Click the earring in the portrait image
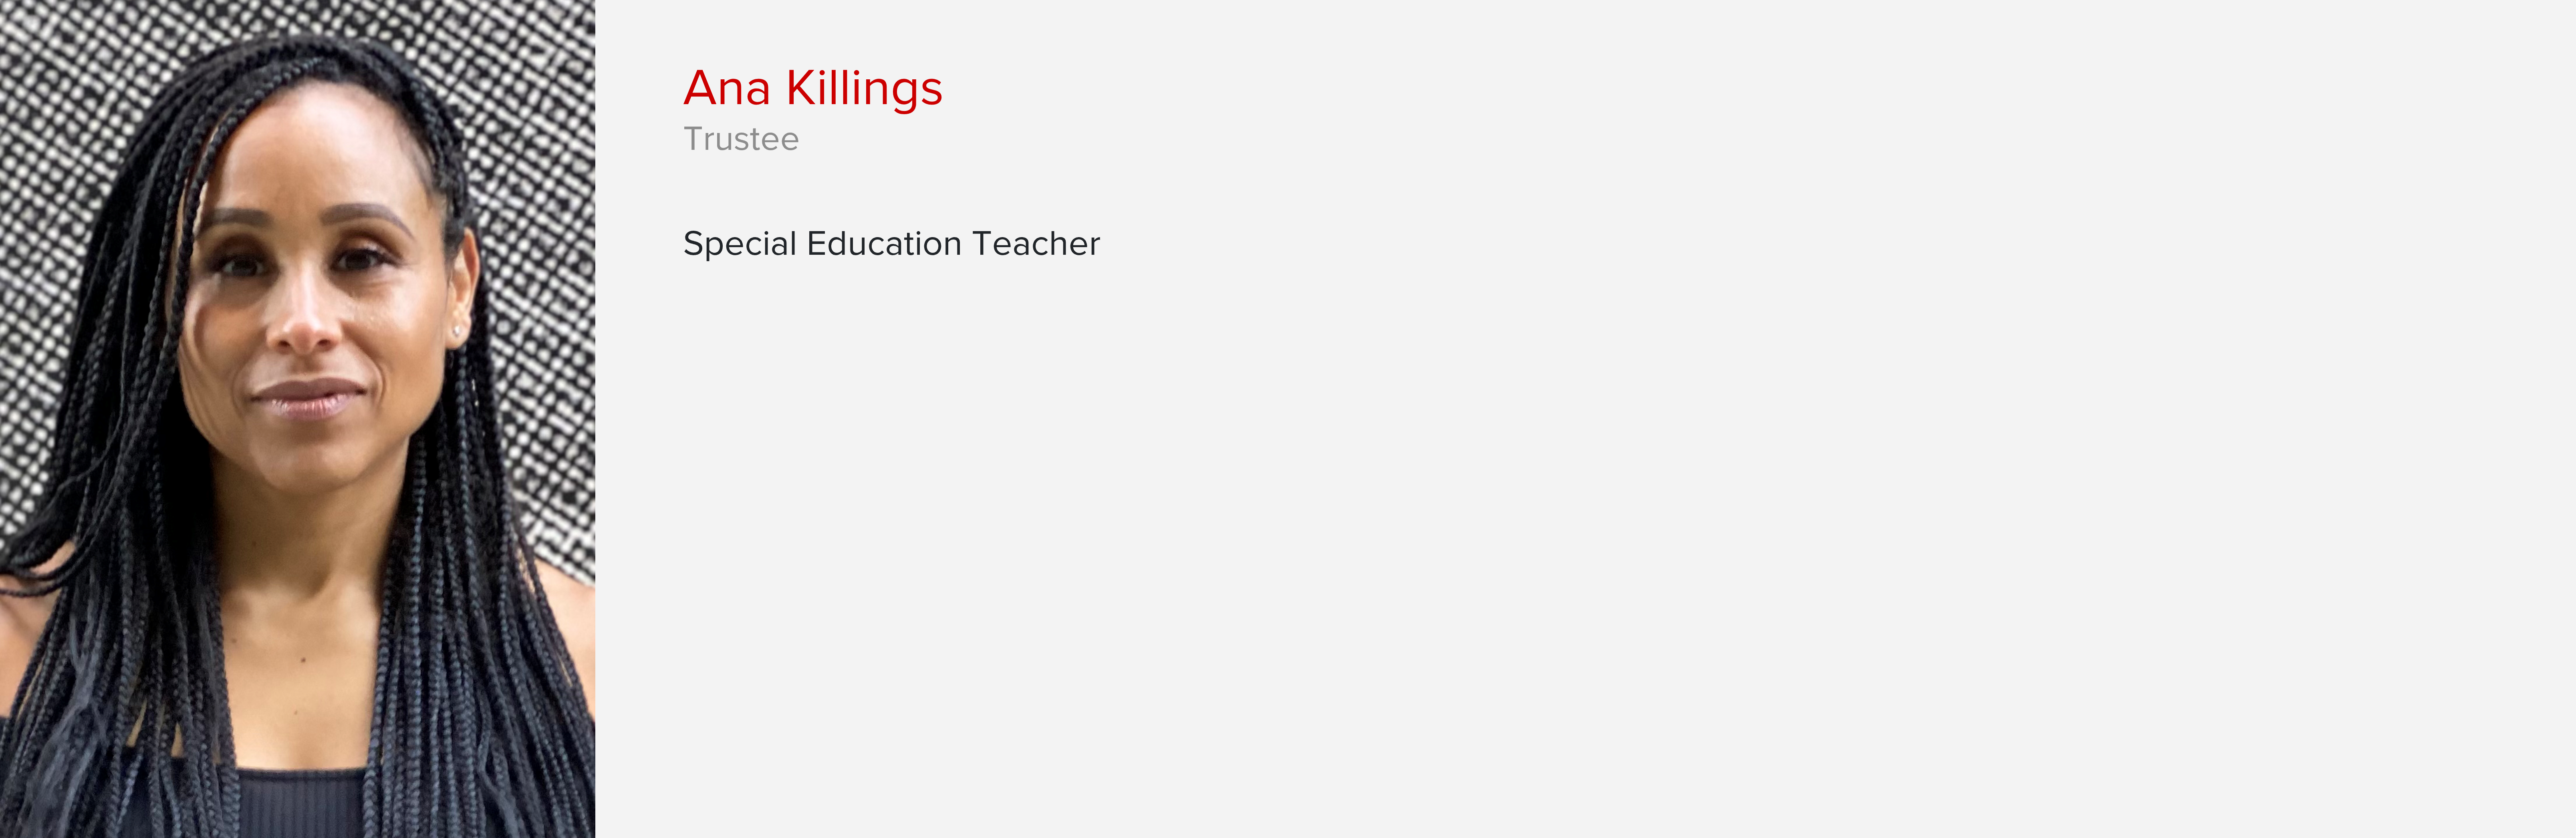This screenshot has height=838, width=2576. [x=458, y=330]
